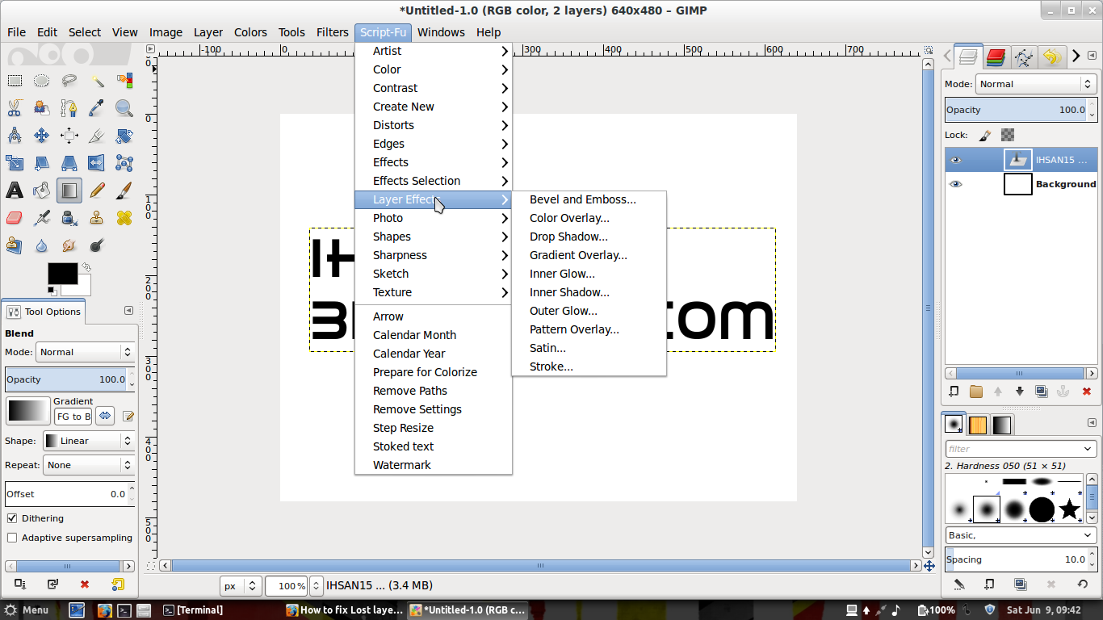Select the Ink tool
Viewport: 1103px width, 620px height.
tap(69, 218)
